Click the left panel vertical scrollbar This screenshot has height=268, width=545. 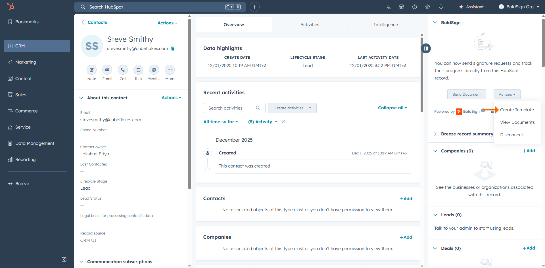(x=189, y=104)
